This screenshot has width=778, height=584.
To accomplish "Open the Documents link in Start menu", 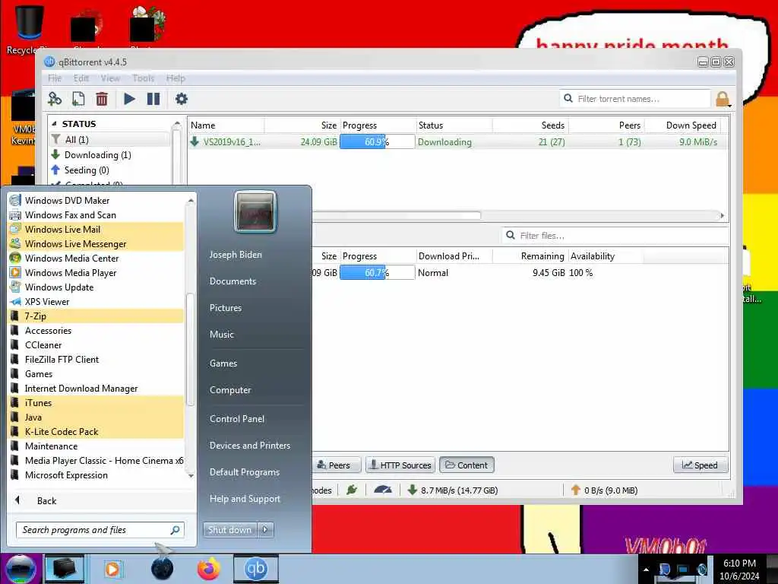I will coord(232,281).
